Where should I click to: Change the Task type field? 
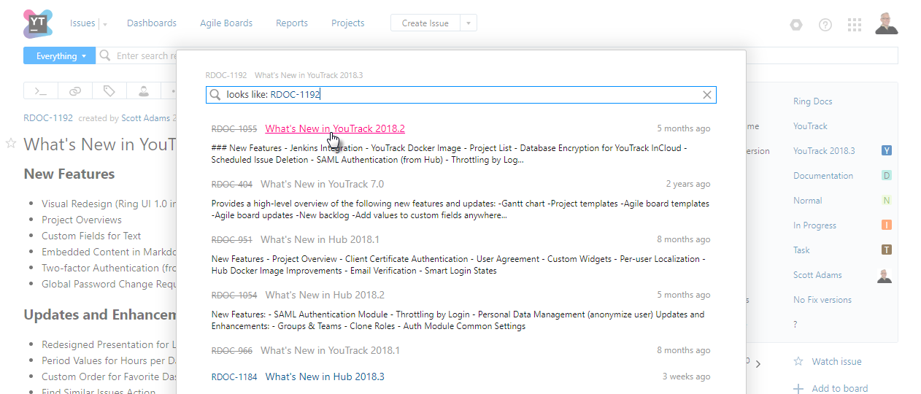tap(801, 250)
